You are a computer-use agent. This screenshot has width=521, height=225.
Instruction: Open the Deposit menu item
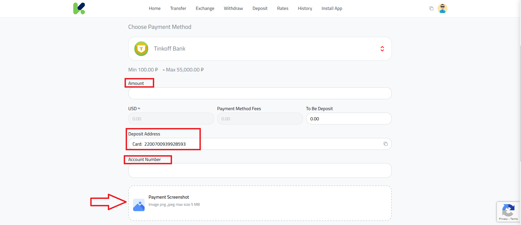260,9
